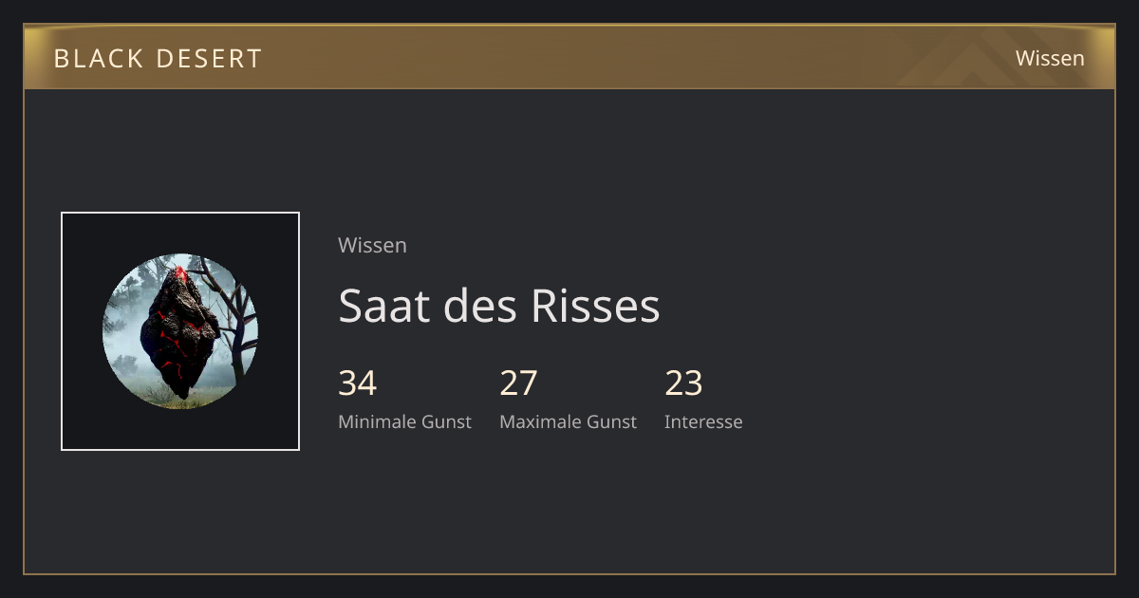
Task: Click the golden header bar's center
Action: click(x=569, y=58)
